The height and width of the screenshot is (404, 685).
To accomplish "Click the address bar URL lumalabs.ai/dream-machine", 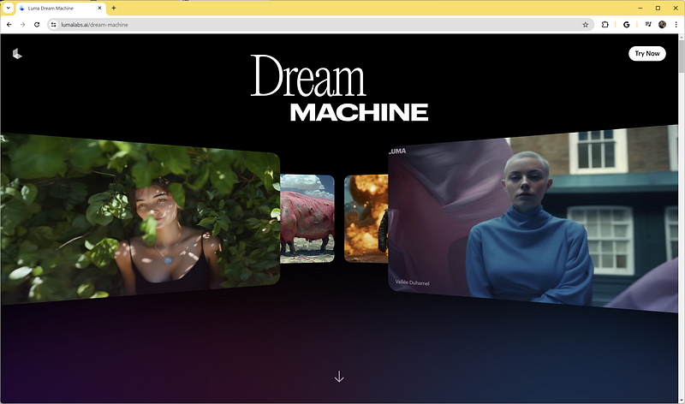I will (x=94, y=25).
